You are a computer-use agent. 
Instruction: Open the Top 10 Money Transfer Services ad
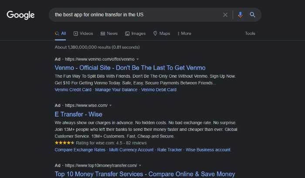point(145,174)
